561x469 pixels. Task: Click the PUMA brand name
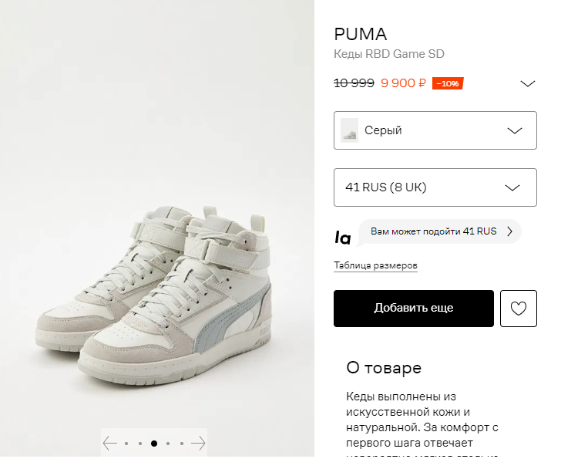tap(360, 35)
